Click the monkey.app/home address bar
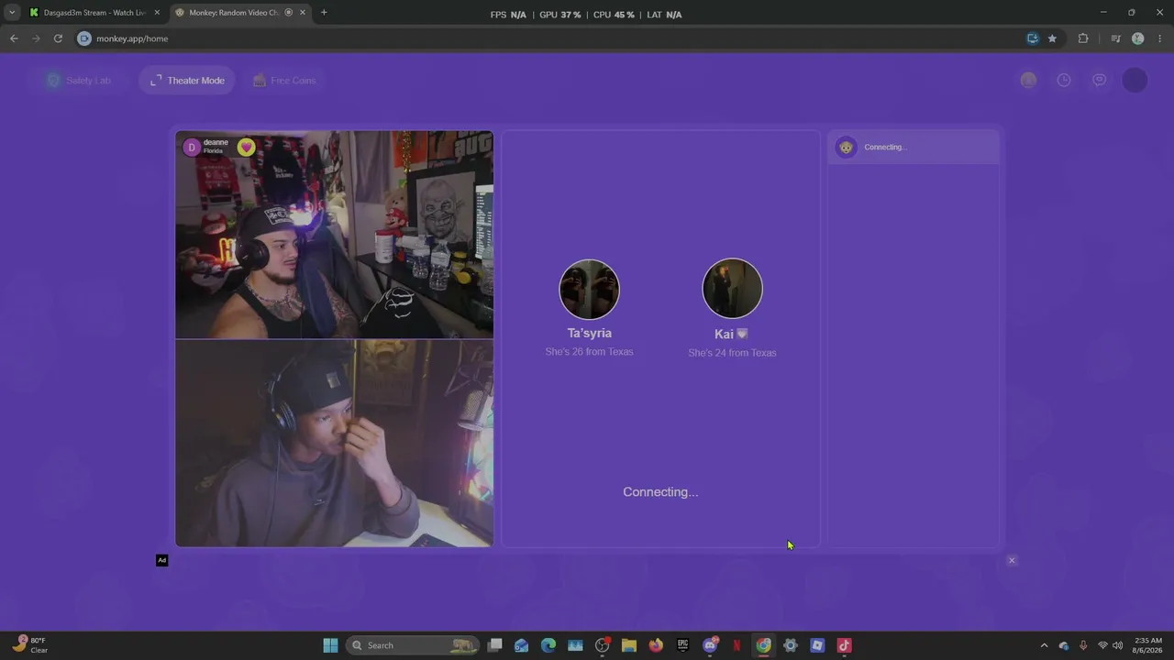Viewport: 1174px width, 660px height. (550, 38)
